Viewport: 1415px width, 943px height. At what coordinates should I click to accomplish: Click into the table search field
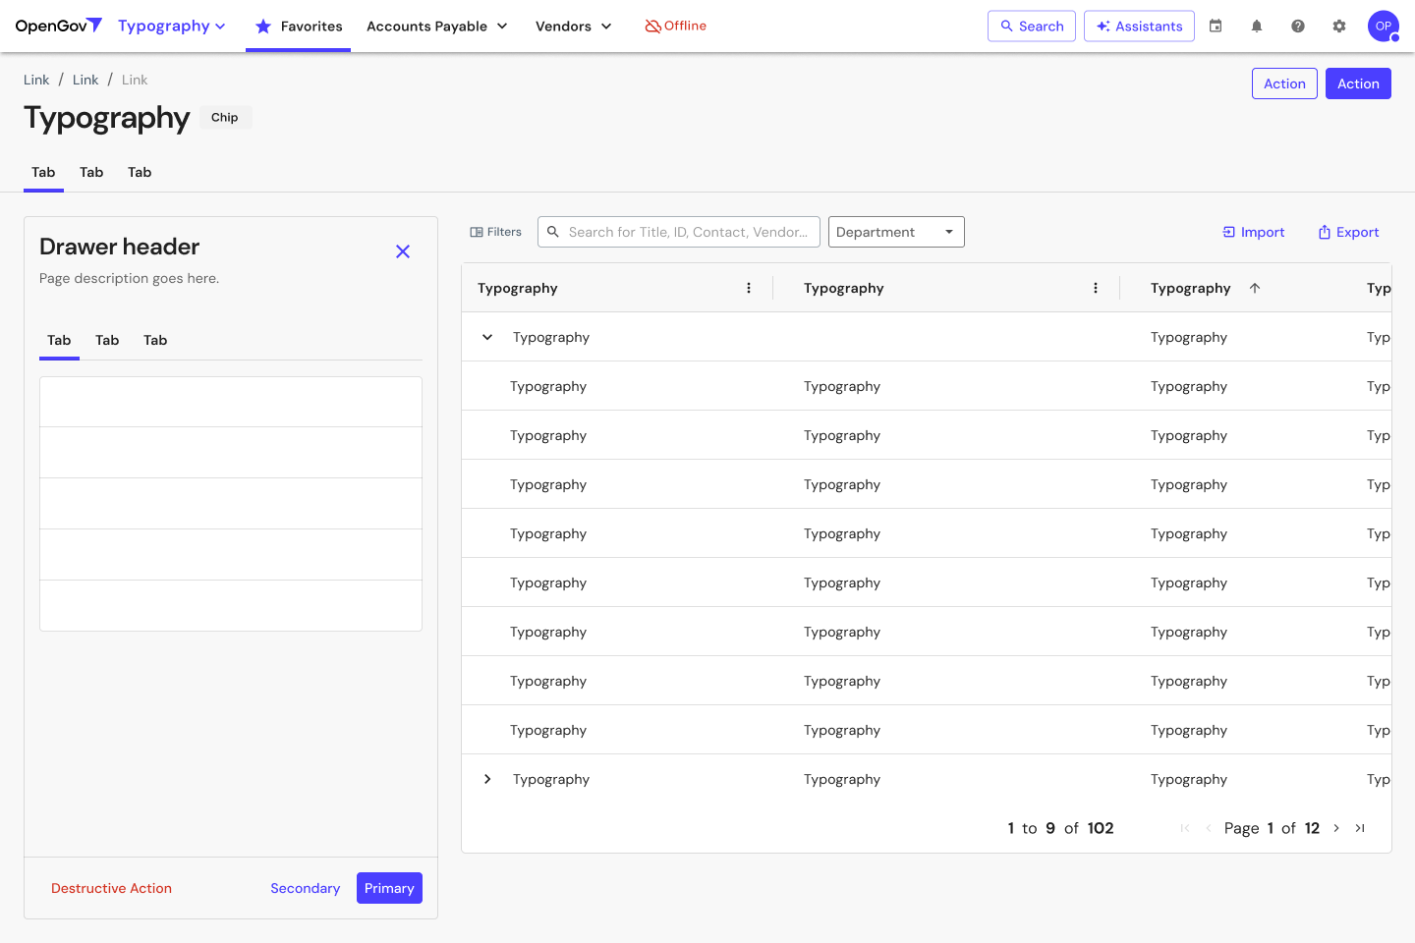click(x=688, y=232)
